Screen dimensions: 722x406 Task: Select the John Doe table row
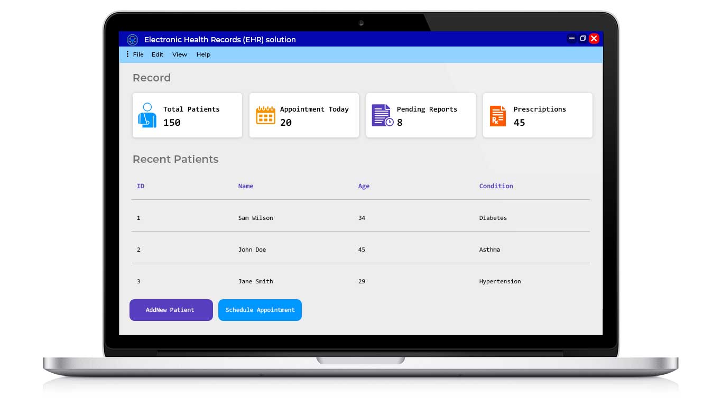pyautogui.click(x=361, y=250)
